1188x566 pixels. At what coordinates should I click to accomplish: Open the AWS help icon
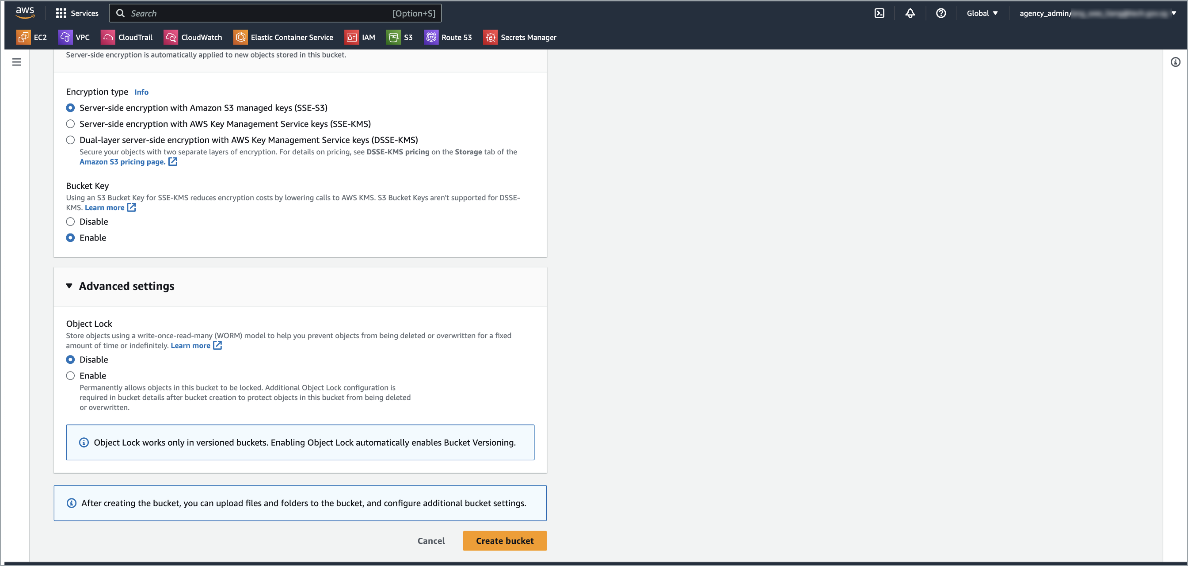[941, 13]
